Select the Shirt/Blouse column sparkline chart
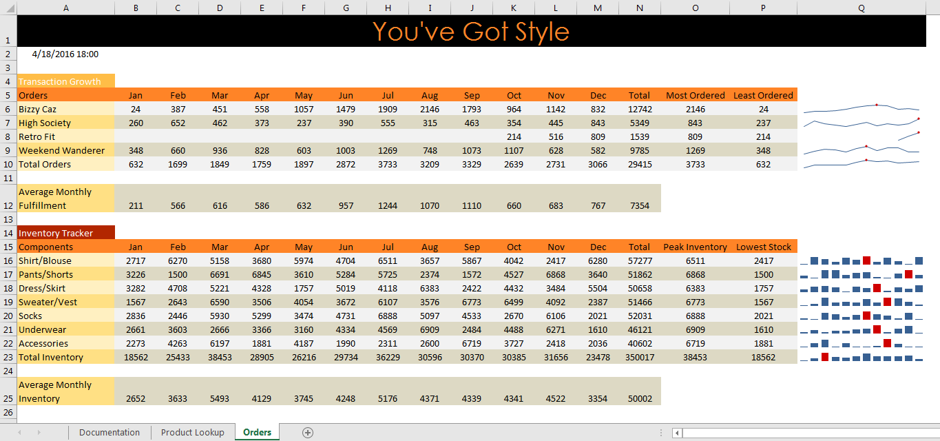940x441 pixels. [x=861, y=260]
